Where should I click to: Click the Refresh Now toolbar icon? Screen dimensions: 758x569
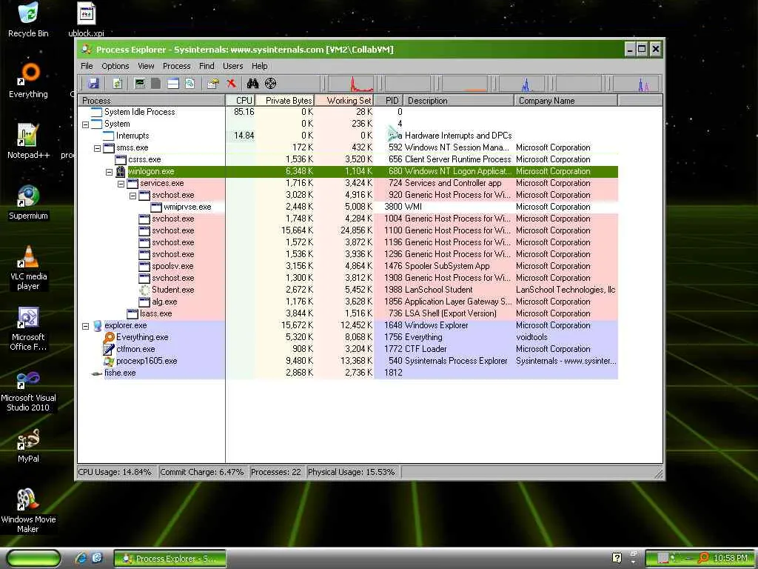pos(118,84)
